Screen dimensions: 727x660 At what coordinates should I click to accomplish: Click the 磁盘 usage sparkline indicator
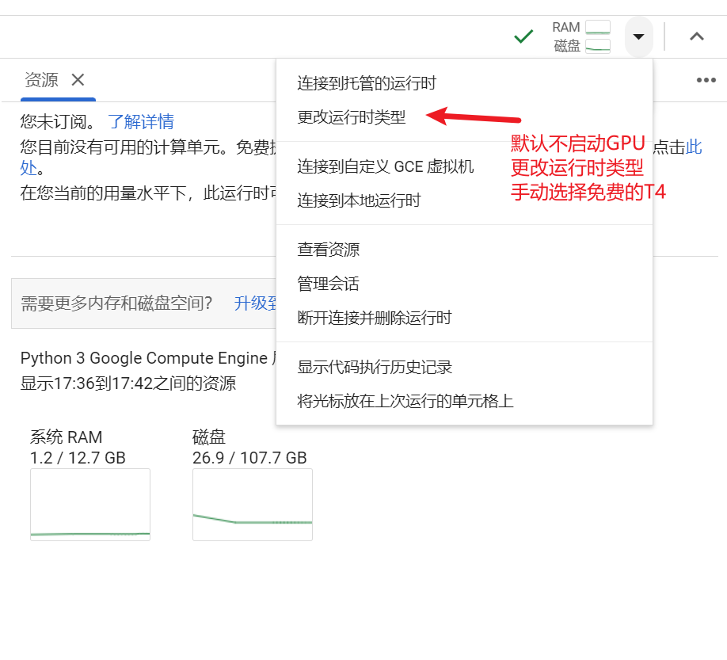pos(598,45)
